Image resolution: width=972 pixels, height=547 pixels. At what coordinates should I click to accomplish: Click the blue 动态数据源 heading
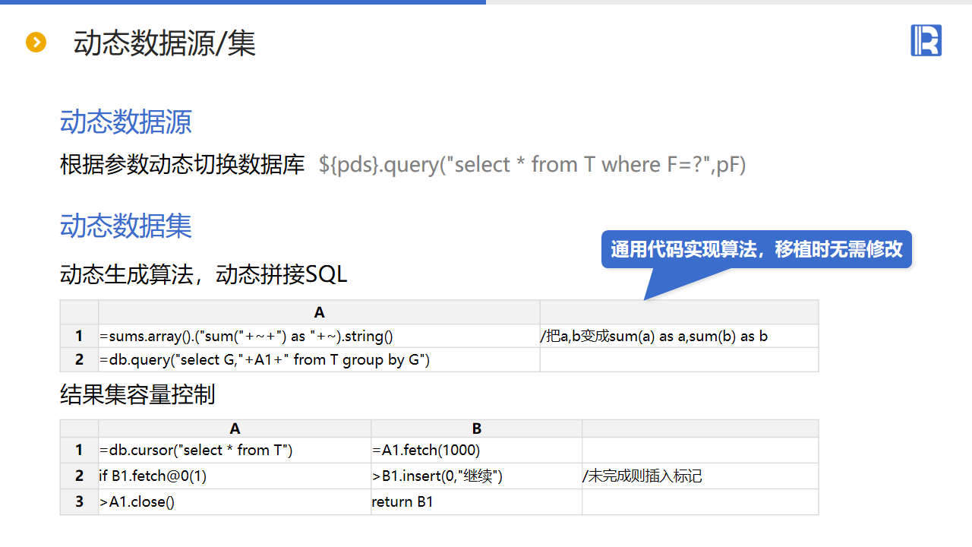click(x=126, y=122)
